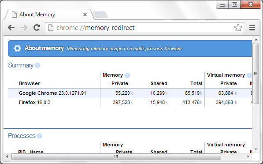Screen dimensions: 263x164
Task: Click the address bar showing chrome://memory-redirect
Action: pyautogui.click(x=144, y=28)
